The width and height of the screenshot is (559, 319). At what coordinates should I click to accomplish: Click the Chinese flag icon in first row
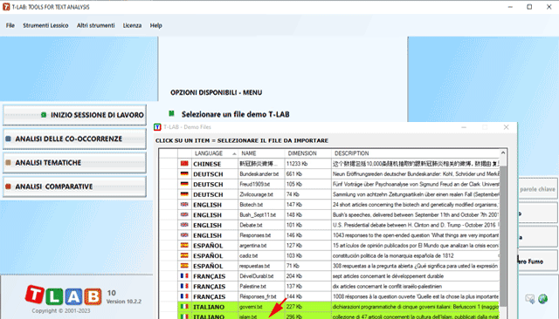[x=184, y=164]
